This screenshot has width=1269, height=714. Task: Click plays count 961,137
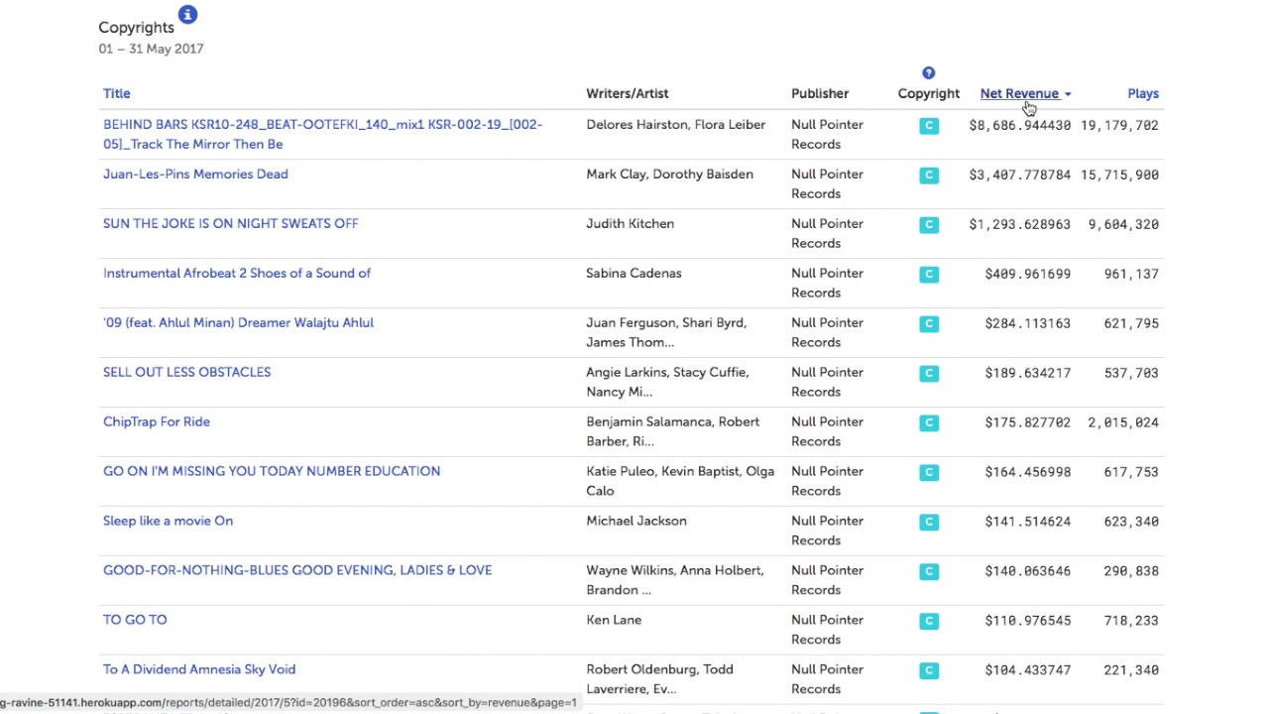[x=1131, y=274]
